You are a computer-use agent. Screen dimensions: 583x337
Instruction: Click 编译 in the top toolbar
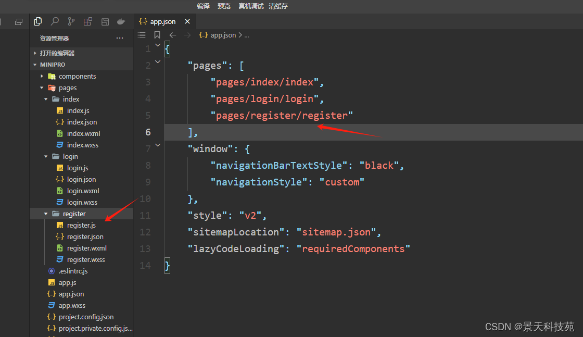[204, 6]
